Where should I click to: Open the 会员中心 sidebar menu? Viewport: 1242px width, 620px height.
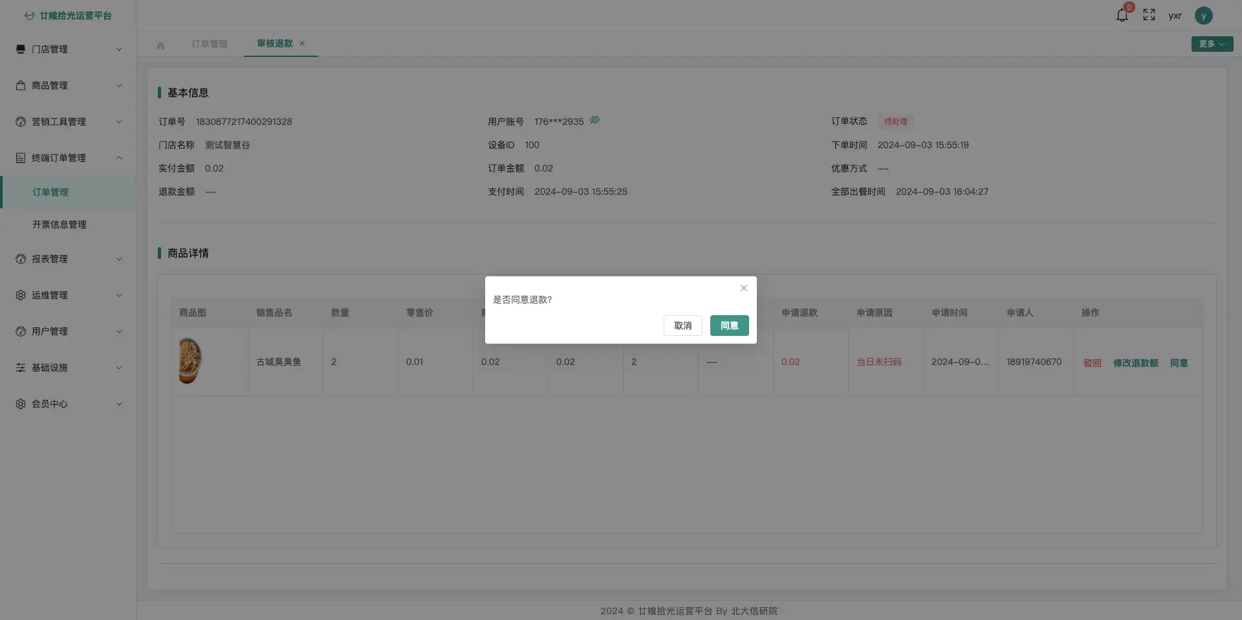(68, 404)
